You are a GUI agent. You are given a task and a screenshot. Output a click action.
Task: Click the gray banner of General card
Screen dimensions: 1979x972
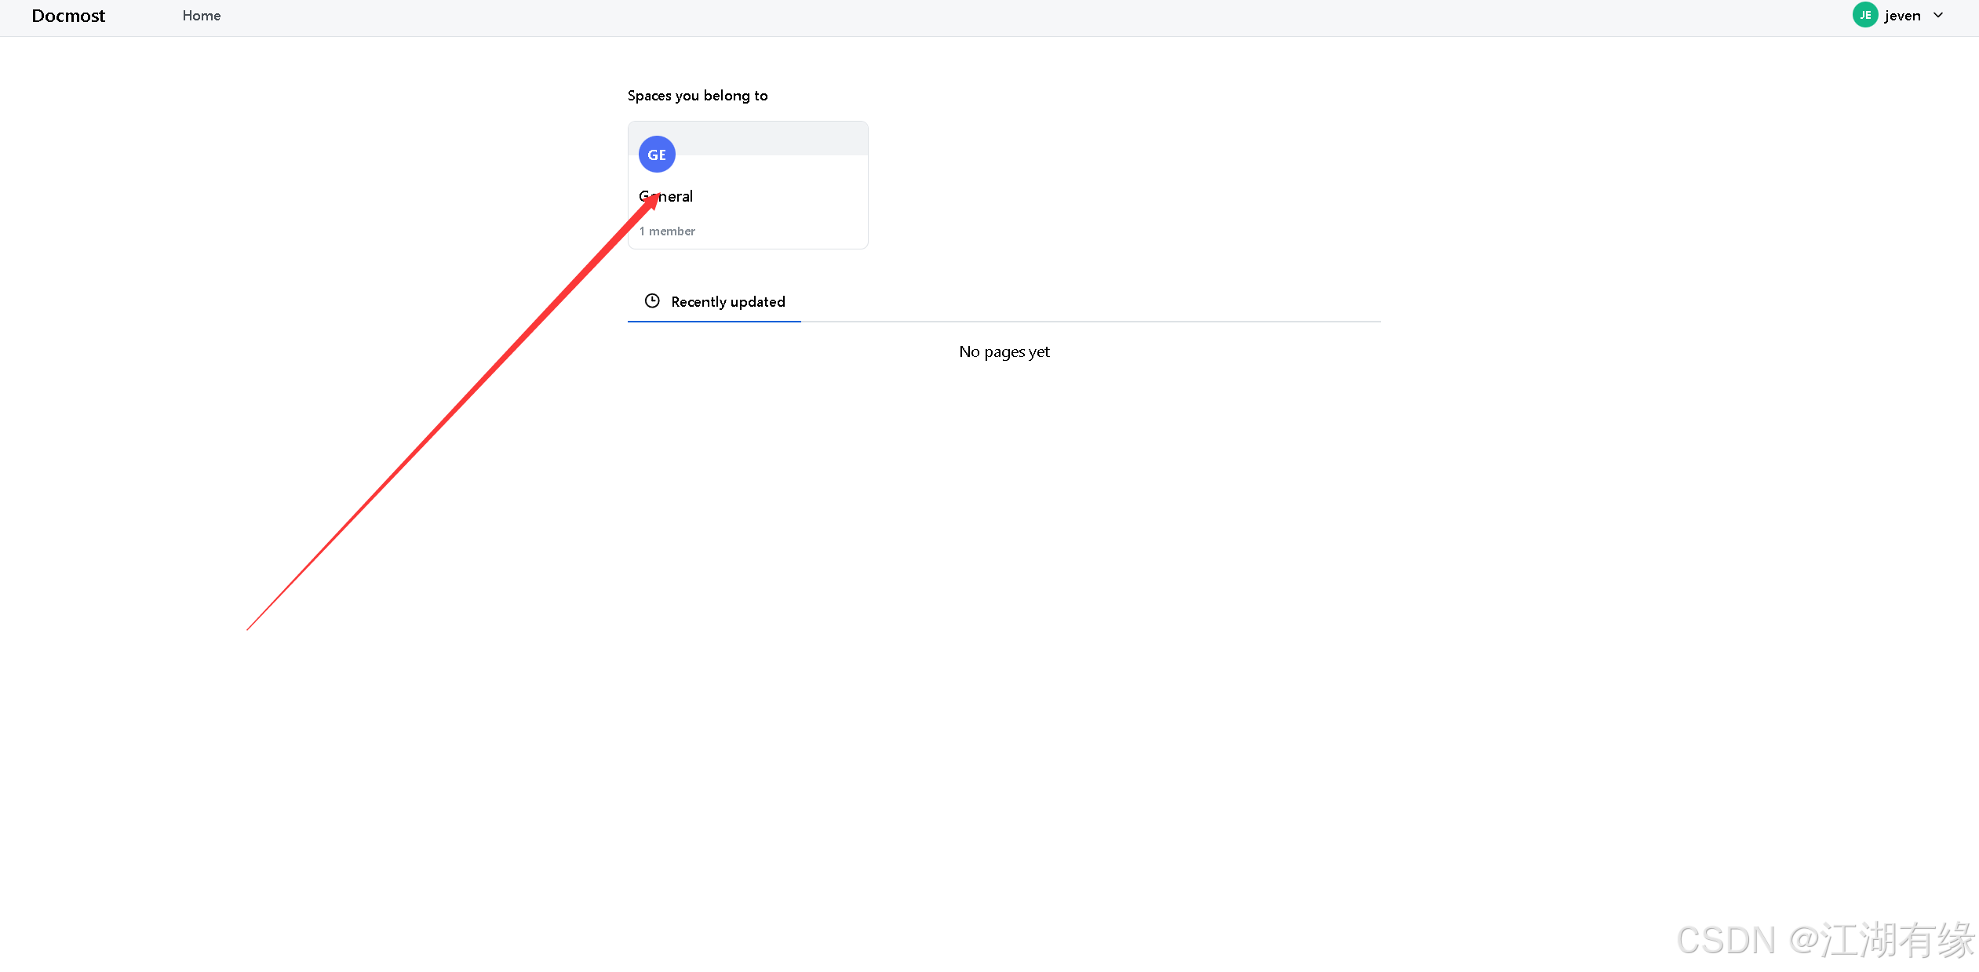pos(769,138)
